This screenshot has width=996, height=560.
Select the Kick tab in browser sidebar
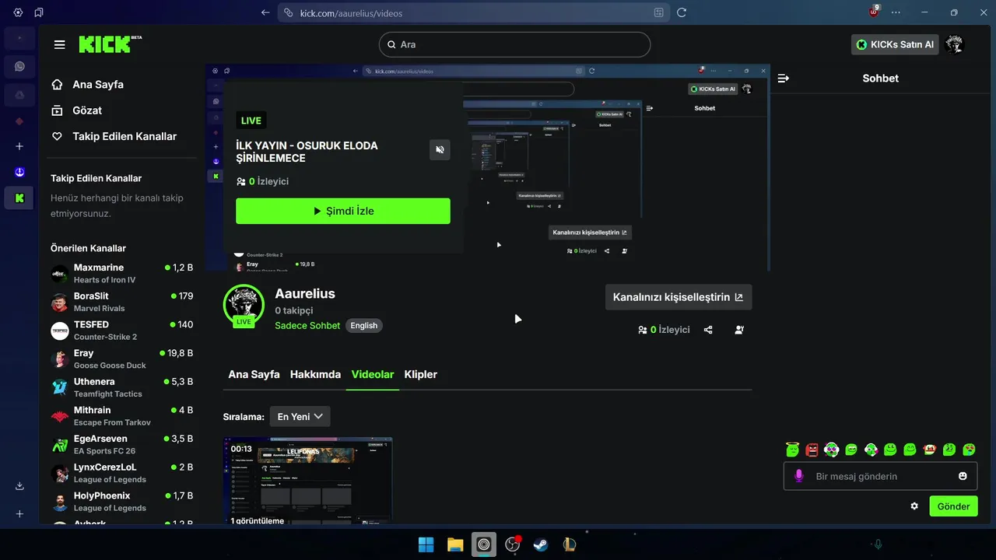click(19, 198)
